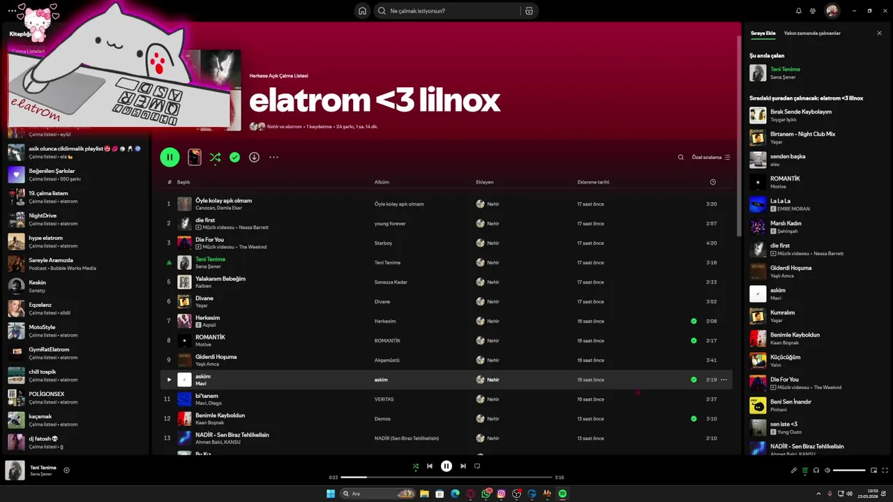Open connect to device headphone icon

[816, 470]
